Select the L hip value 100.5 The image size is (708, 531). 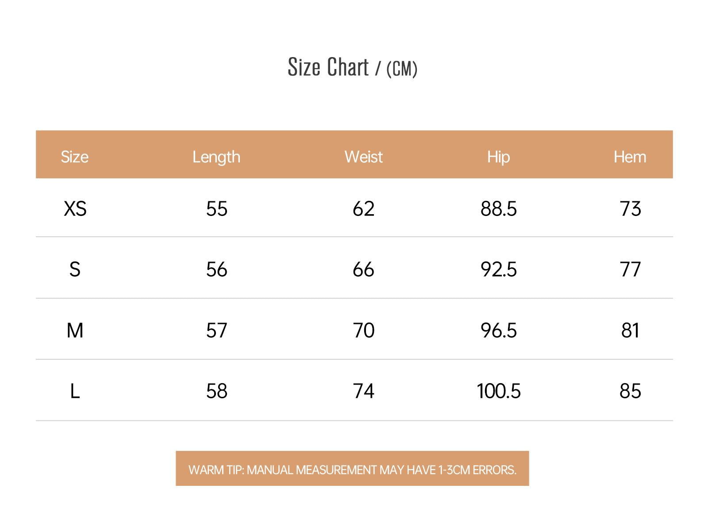(x=498, y=391)
